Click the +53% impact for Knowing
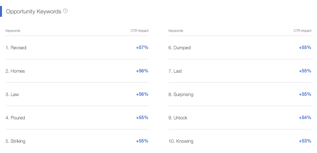Viewport: 317px width, 153px height. [x=305, y=141]
